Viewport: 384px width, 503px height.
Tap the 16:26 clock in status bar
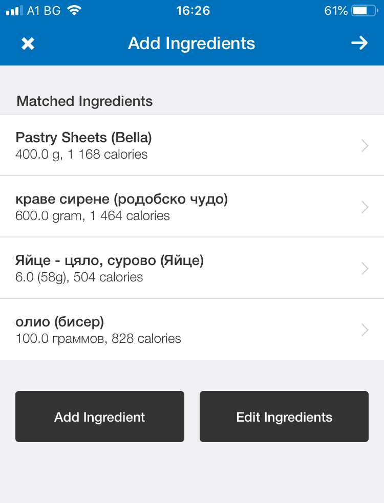pos(193,11)
